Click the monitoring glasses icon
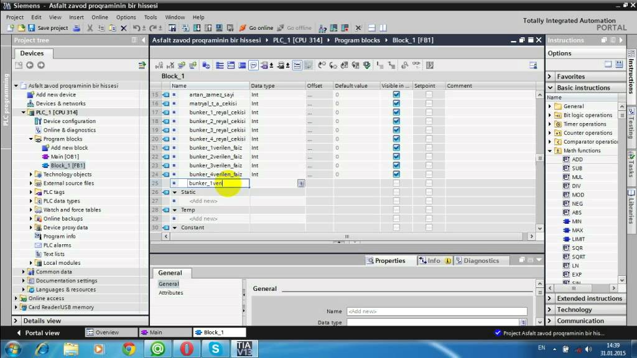637x358 pixels. pos(416,65)
